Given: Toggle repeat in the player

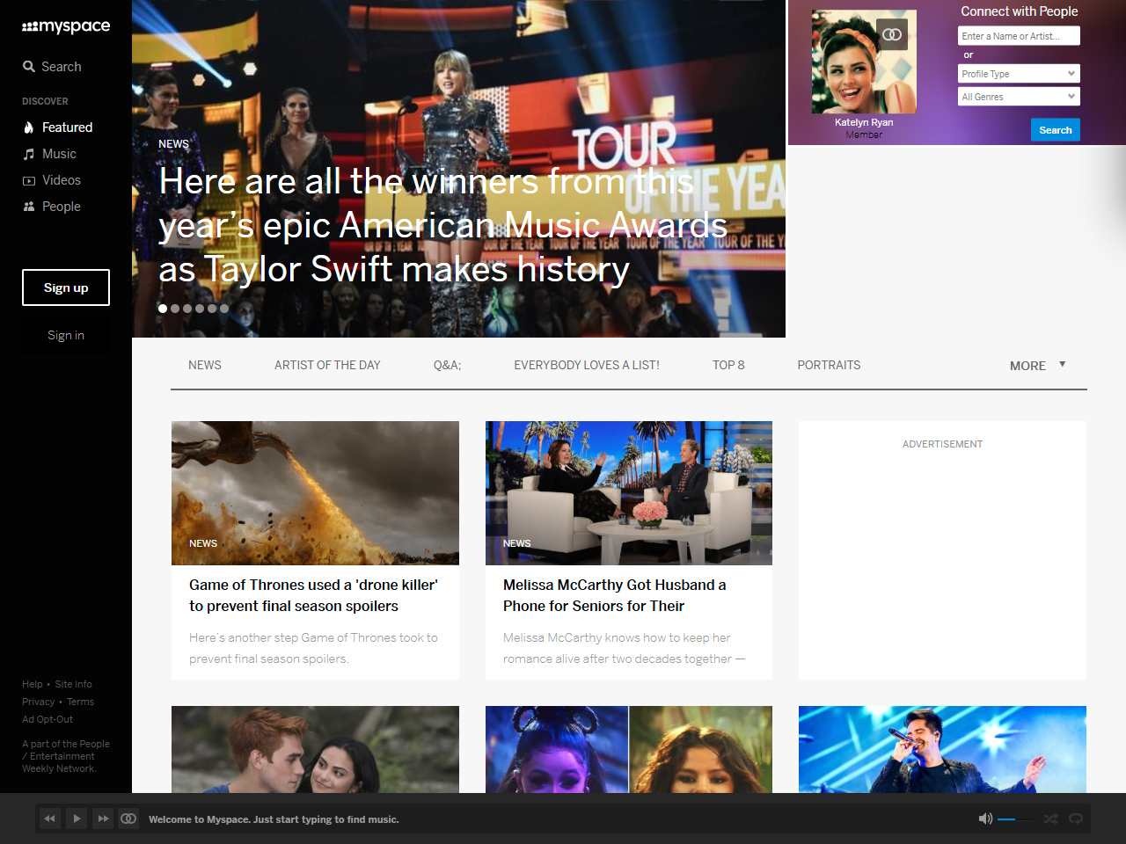Looking at the screenshot, I should tap(1075, 819).
